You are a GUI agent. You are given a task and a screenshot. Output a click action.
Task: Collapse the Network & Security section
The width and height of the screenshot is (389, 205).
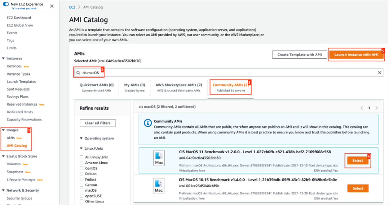click(3, 190)
